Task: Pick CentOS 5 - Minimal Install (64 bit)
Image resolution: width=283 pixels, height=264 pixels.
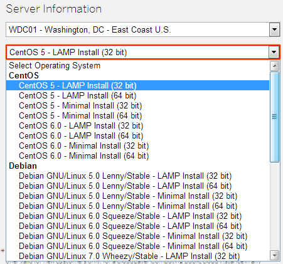Action: tap(137, 115)
